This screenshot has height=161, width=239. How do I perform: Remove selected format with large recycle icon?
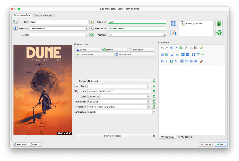219,33
